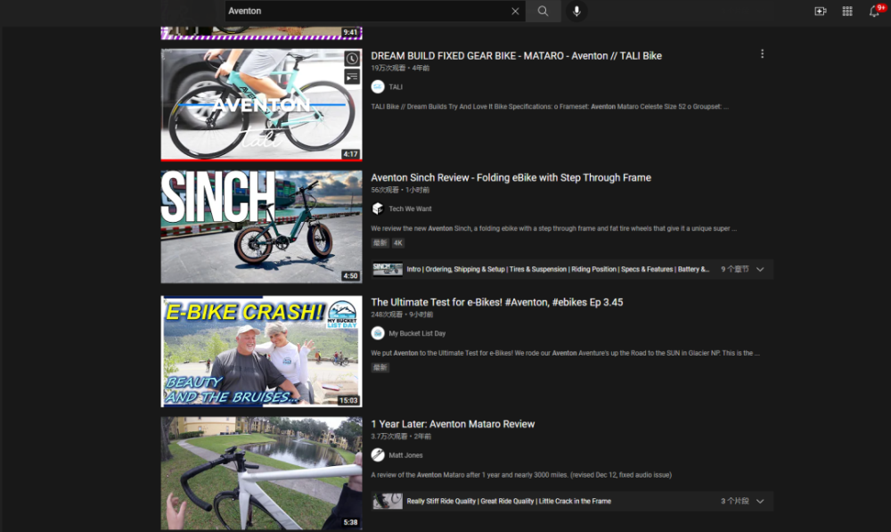Play the Mataro white frame thumbnail
This screenshot has width=891, height=532.
pos(261,473)
